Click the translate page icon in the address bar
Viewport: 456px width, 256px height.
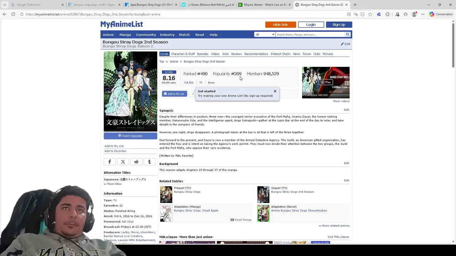coord(356,14)
